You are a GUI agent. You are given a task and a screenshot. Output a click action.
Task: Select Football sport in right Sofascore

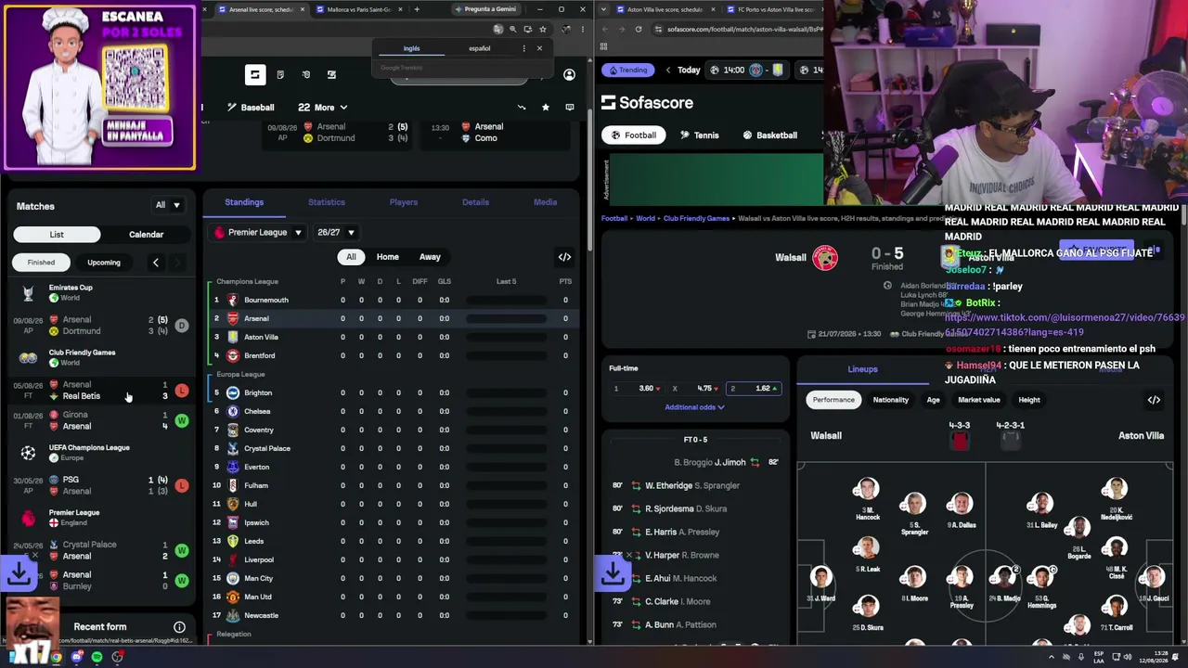(x=633, y=135)
